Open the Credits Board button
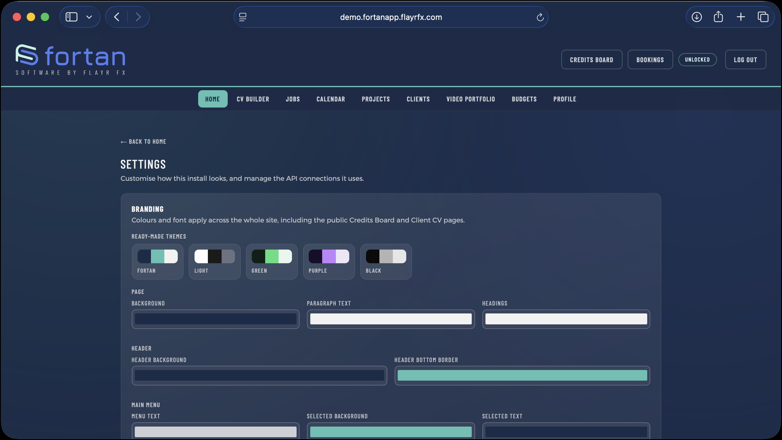The height and width of the screenshot is (440, 782). point(592,60)
